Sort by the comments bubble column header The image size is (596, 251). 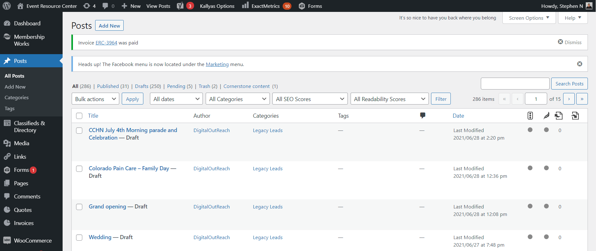[x=423, y=115]
